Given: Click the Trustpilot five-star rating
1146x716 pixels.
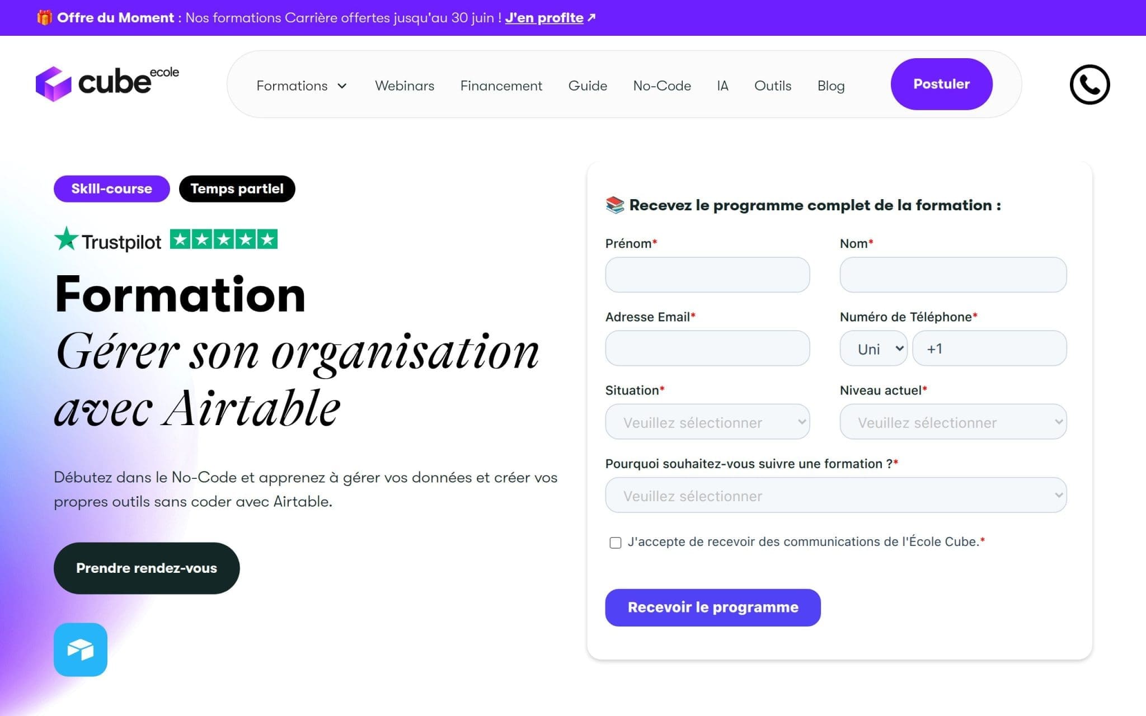Looking at the screenshot, I should pos(224,239).
